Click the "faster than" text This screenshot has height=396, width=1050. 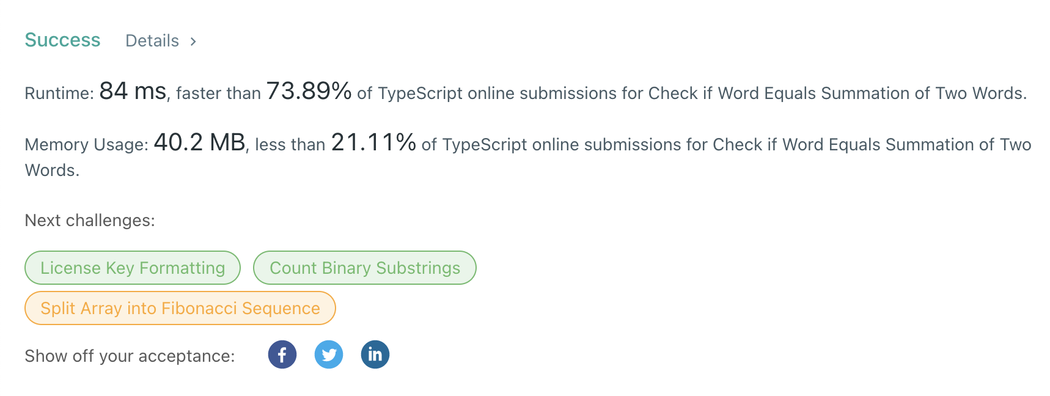click(x=218, y=94)
